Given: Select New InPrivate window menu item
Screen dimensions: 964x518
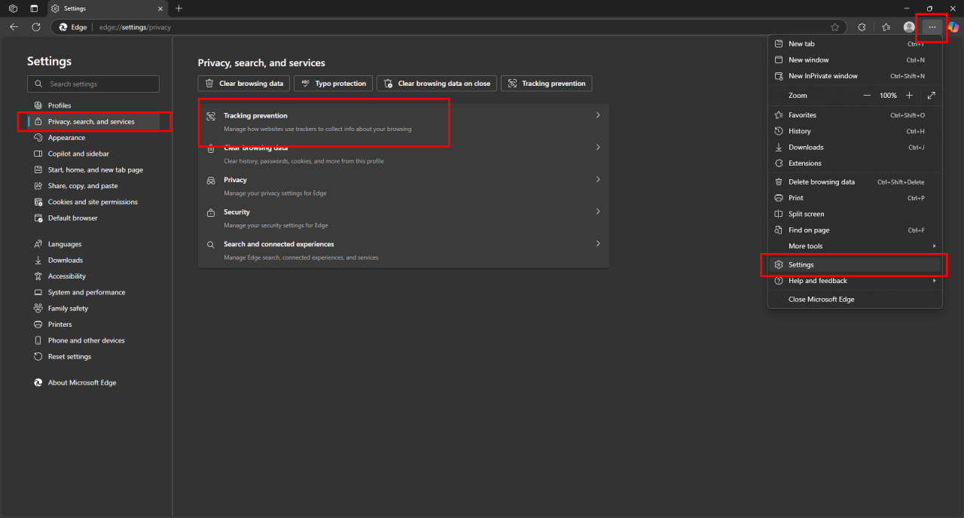Looking at the screenshot, I should (x=855, y=76).
